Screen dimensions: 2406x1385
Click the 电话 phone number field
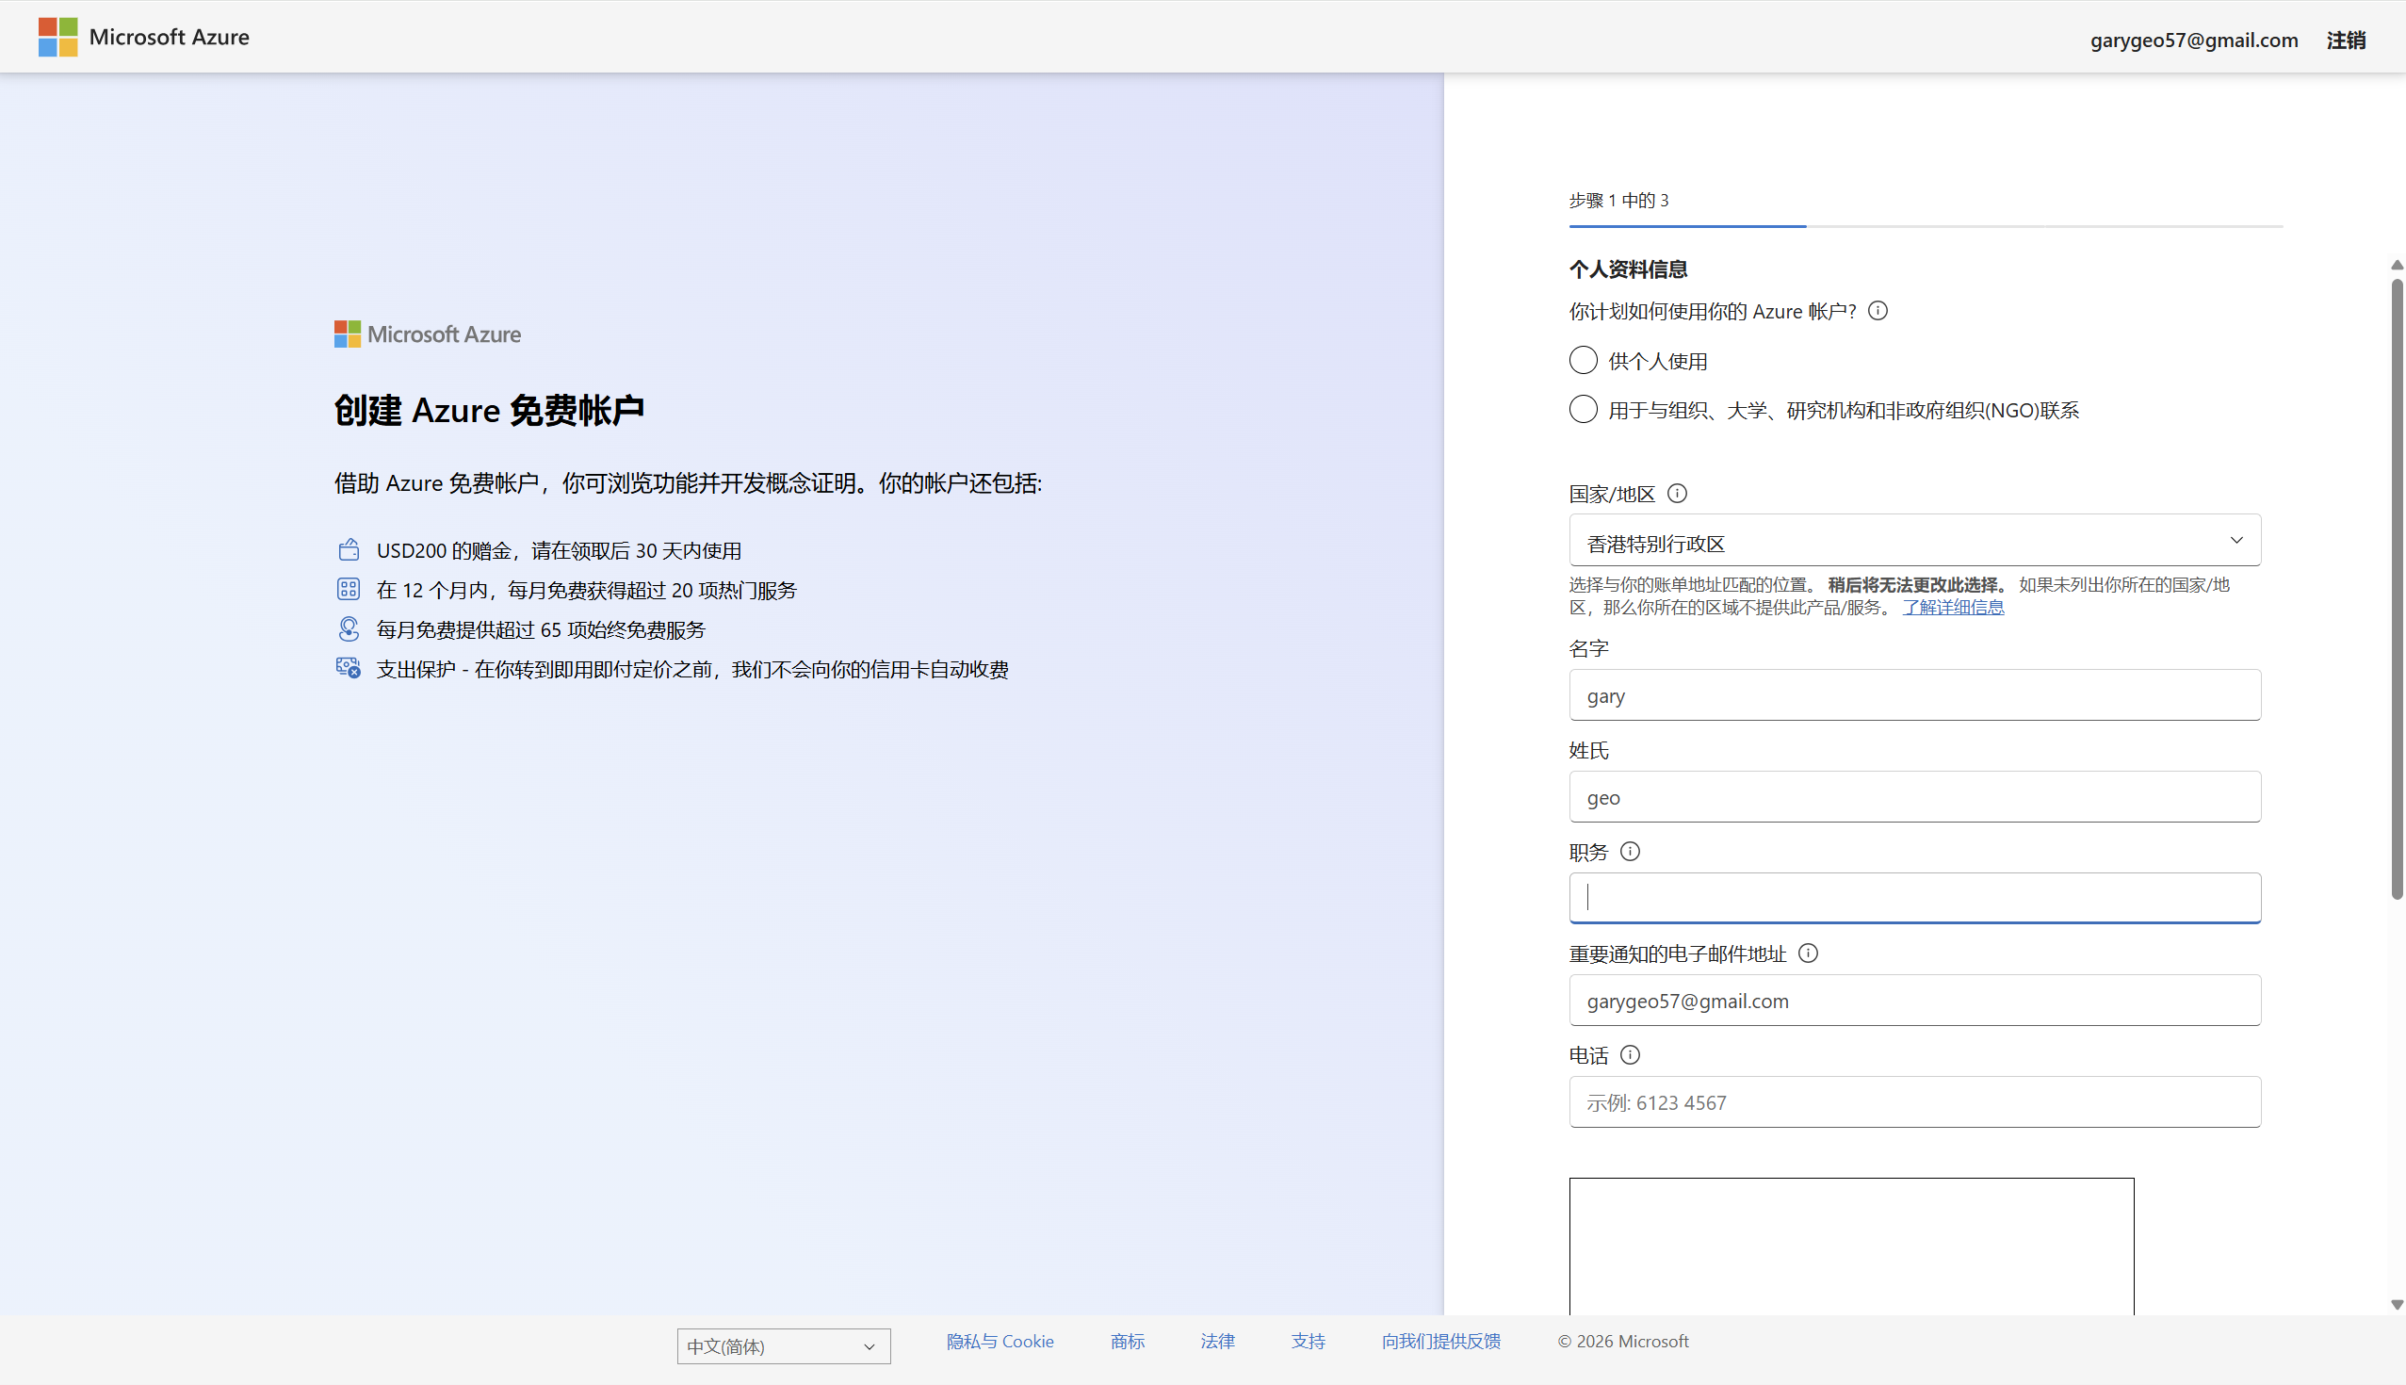(x=1914, y=1102)
